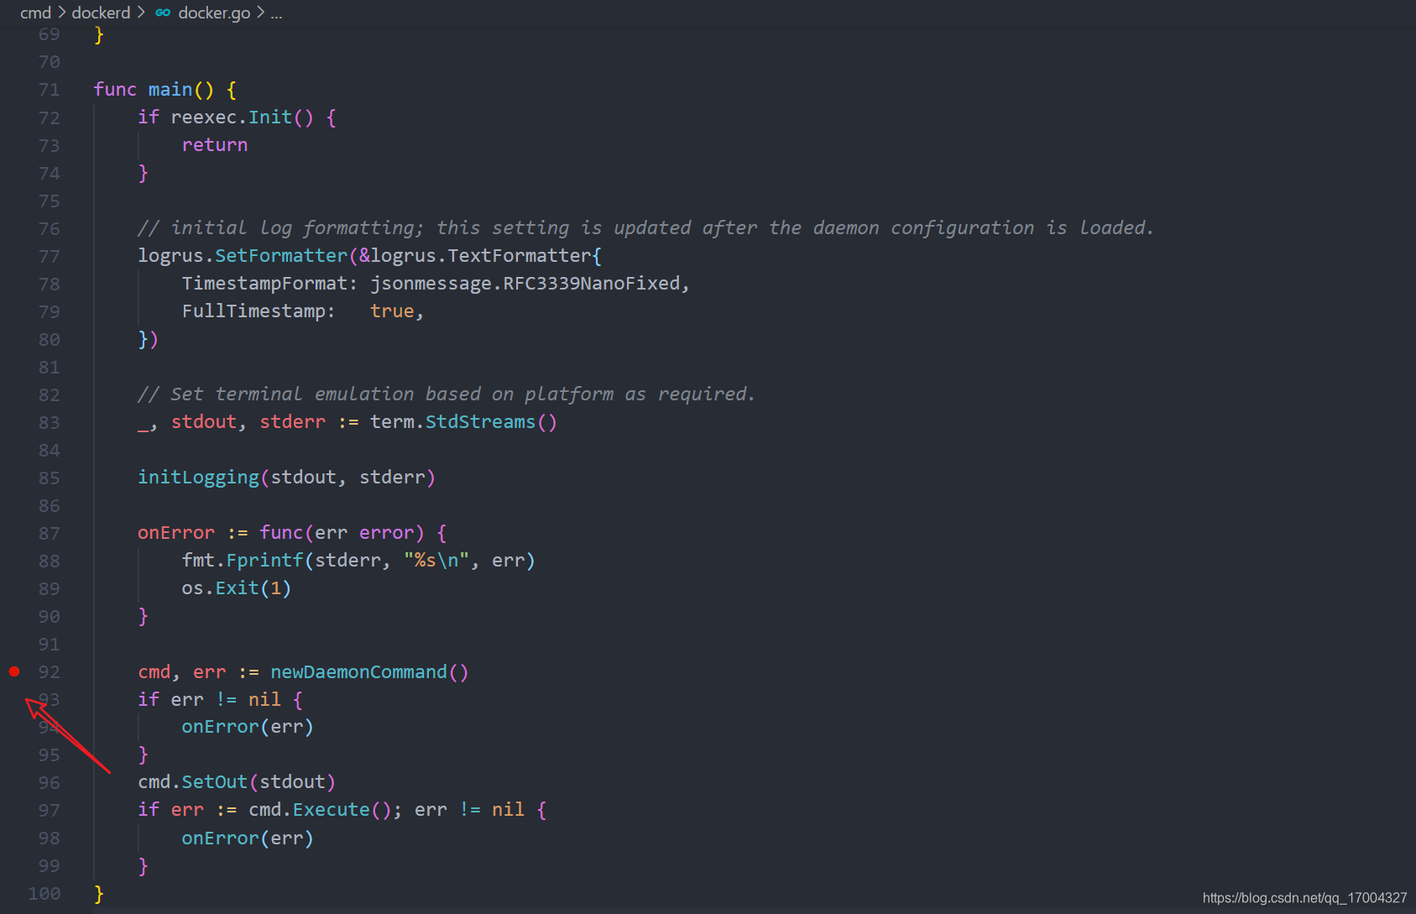Click the 'true' value on line 79
Viewport: 1416px width, 914px height.
coord(392,311)
